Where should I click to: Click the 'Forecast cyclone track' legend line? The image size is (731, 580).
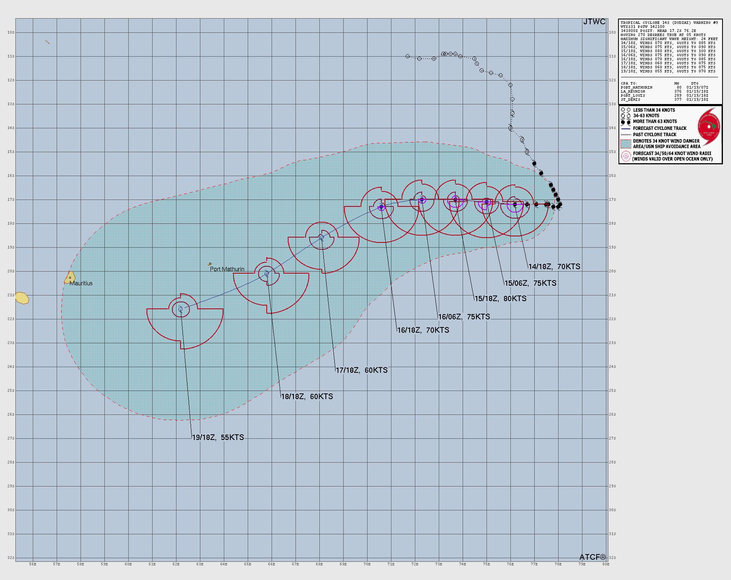tap(626, 128)
